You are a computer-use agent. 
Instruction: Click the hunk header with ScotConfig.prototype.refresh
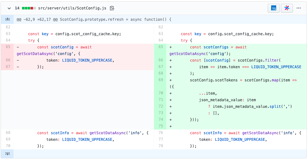(x=94, y=19)
